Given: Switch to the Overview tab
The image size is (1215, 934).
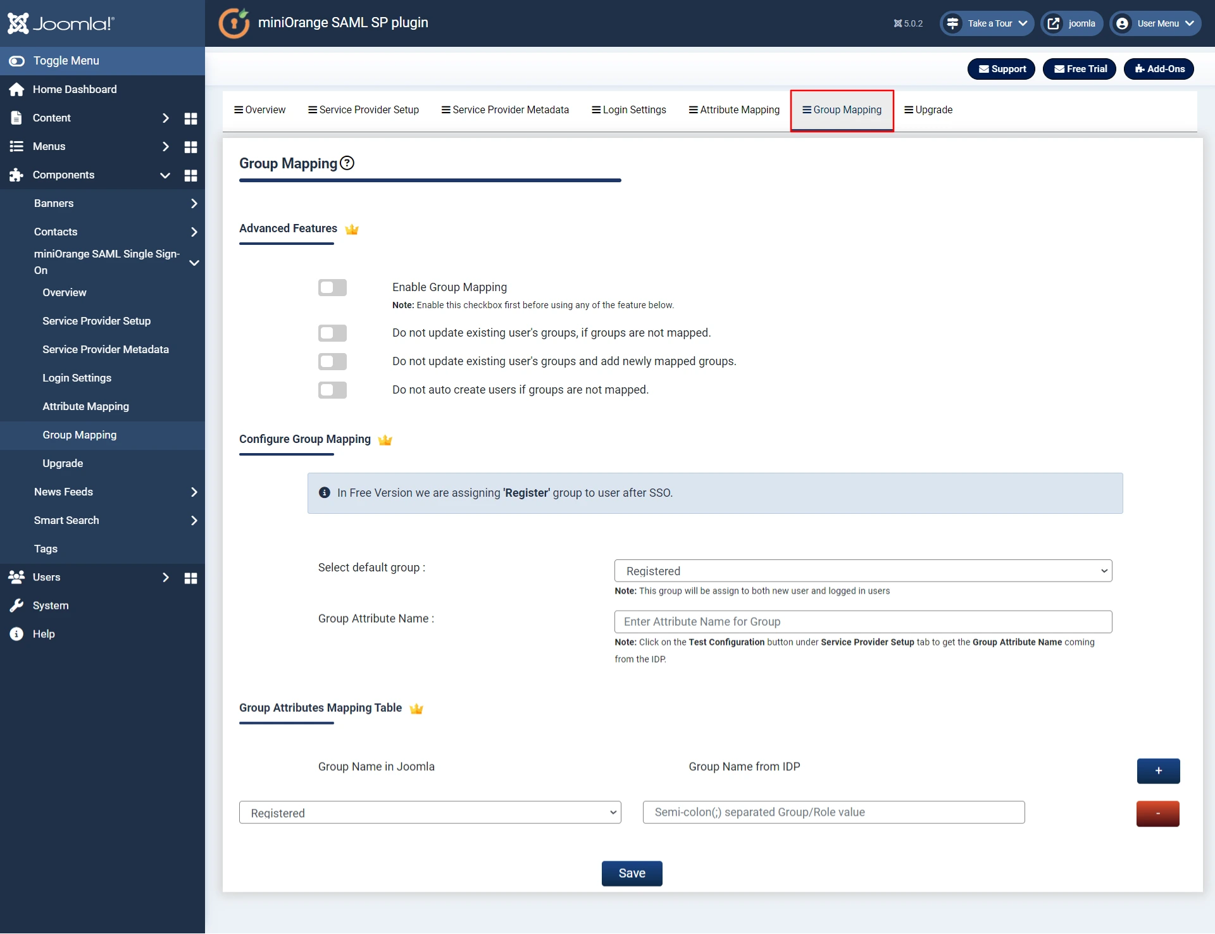Looking at the screenshot, I should 259,109.
